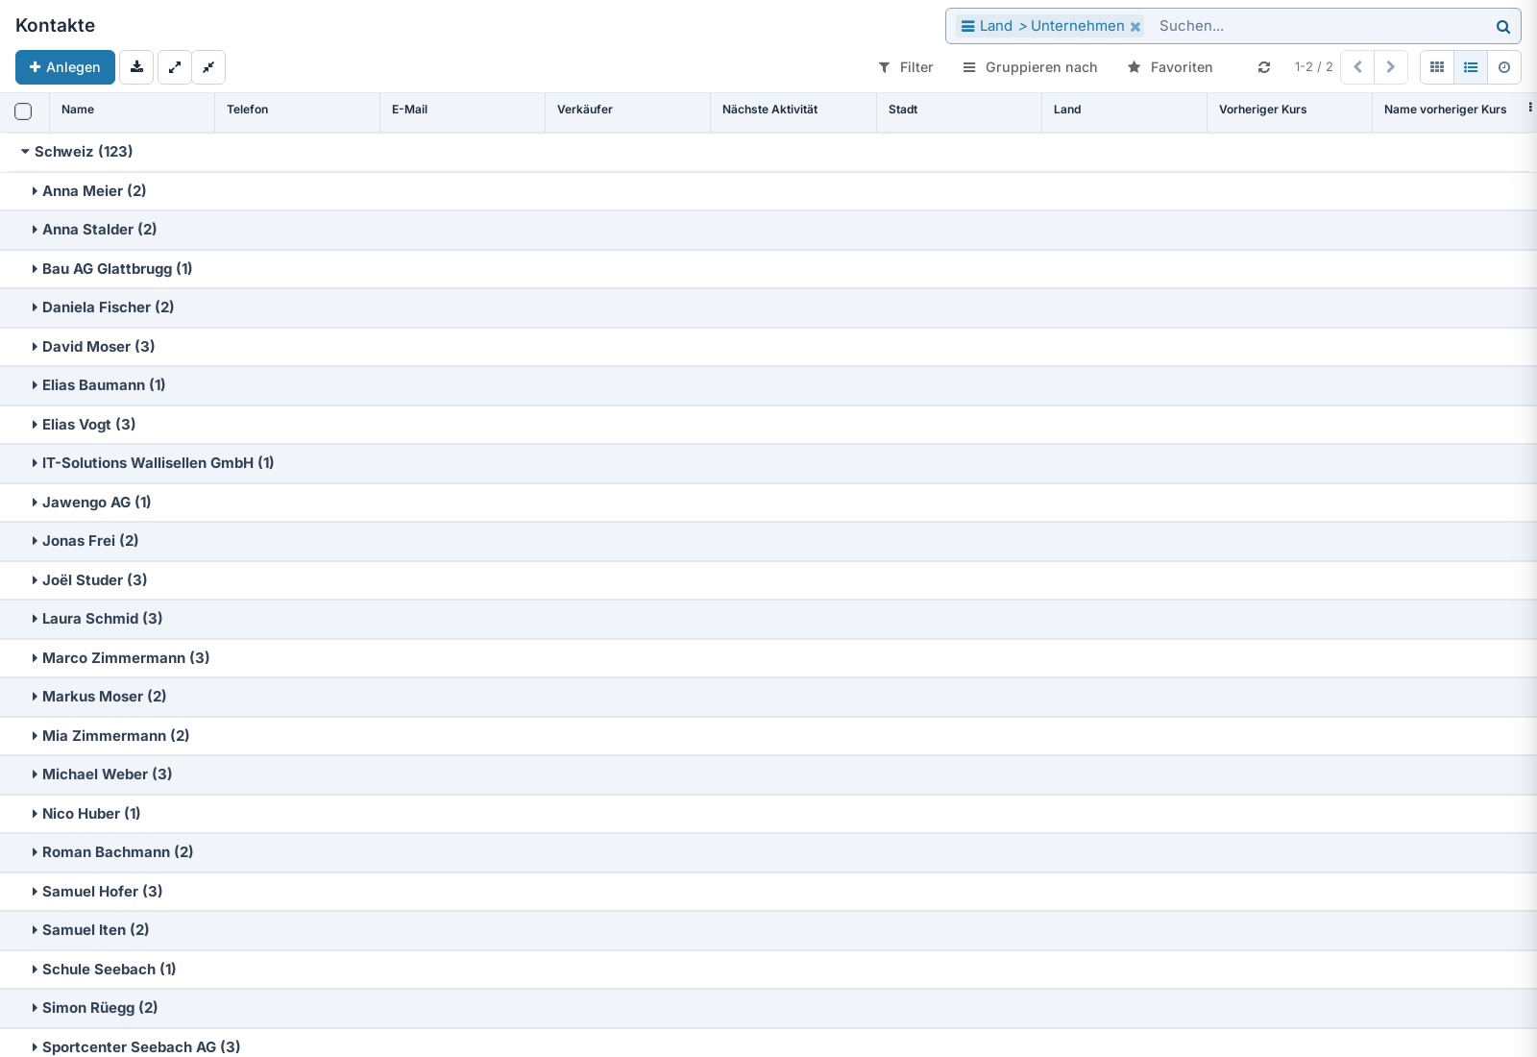Open the activity clock view

[x=1504, y=67]
